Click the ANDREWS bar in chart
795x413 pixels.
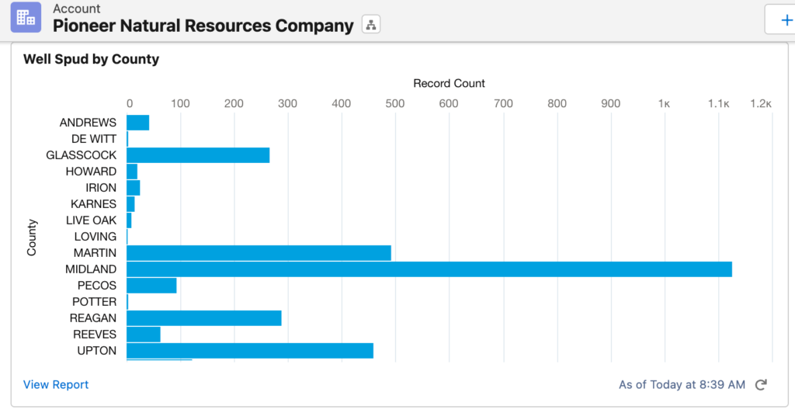click(138, 123)
